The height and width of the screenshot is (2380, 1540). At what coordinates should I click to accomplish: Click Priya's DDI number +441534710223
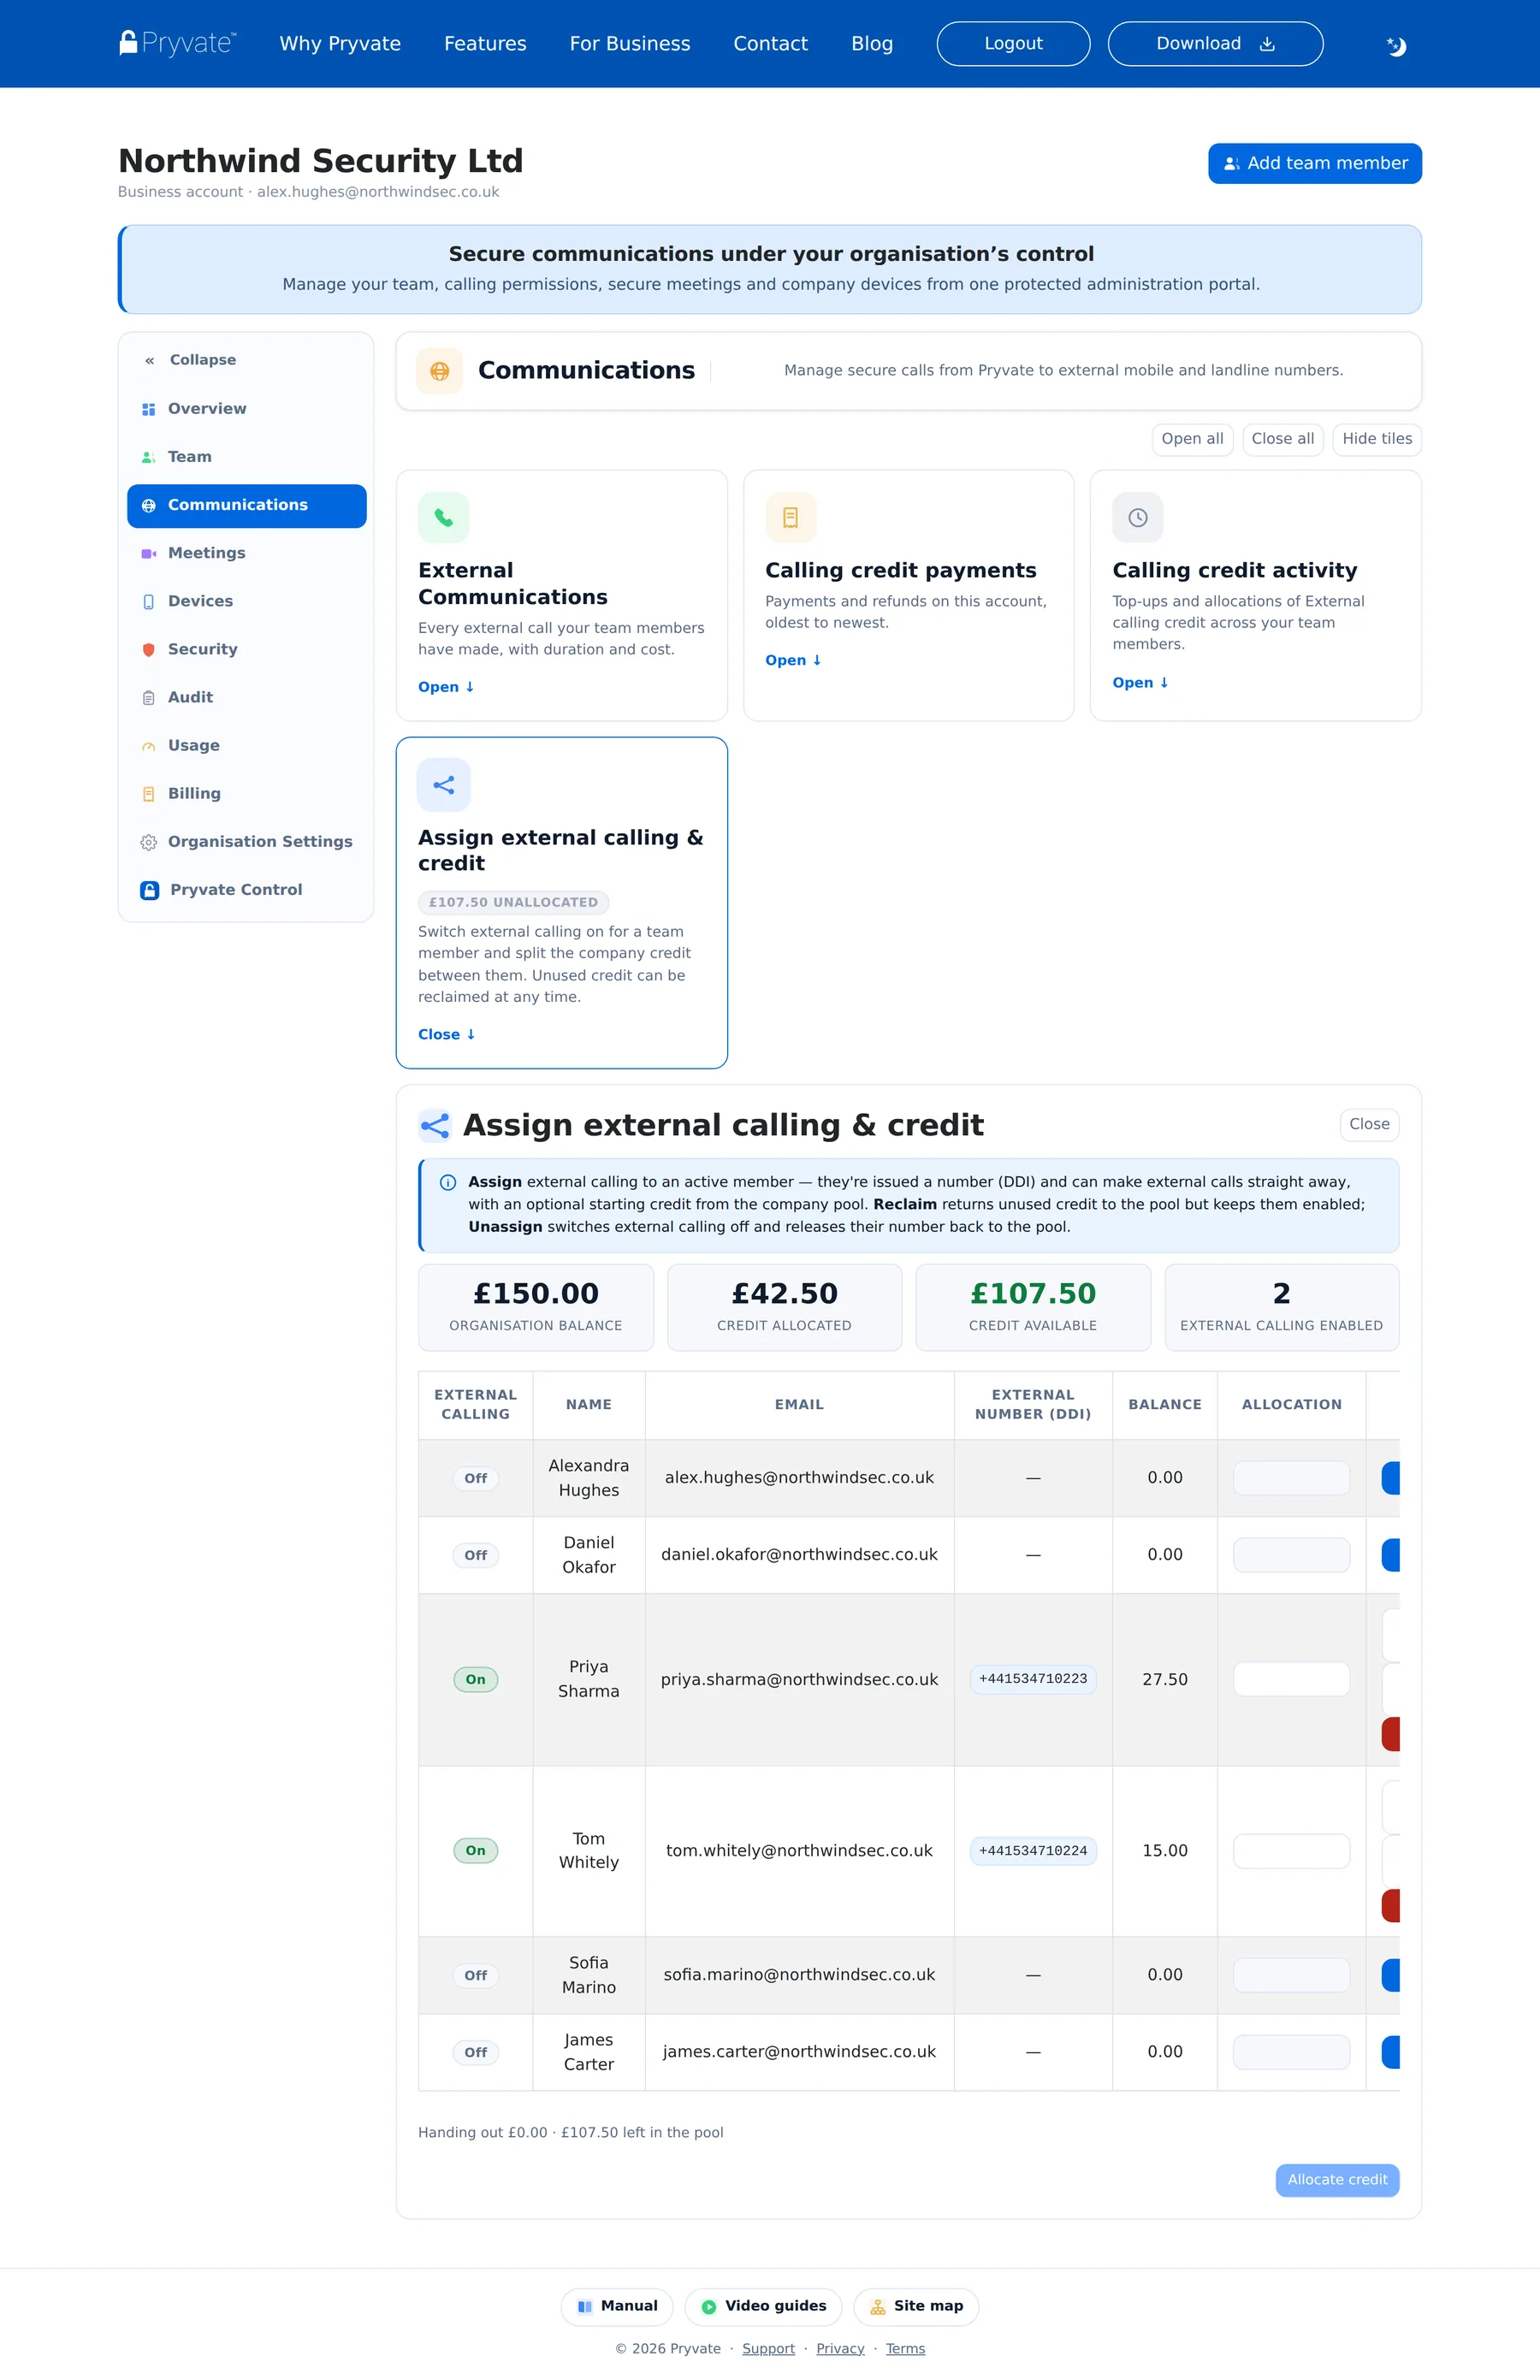(x=1033, y=1679)
